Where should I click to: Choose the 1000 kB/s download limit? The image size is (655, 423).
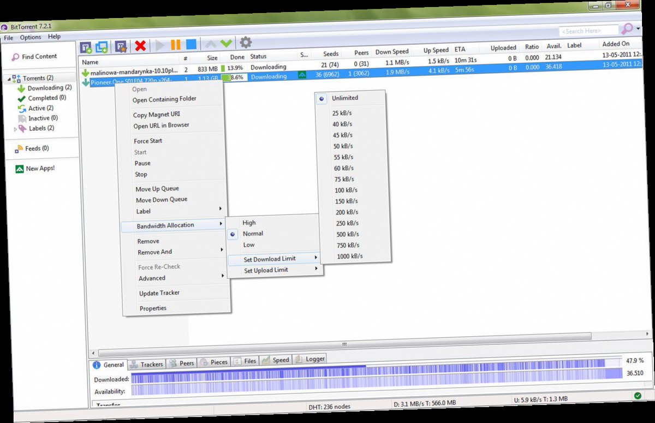(x=350, y=256)
